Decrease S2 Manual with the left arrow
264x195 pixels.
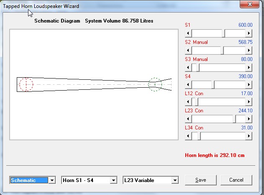188,51
